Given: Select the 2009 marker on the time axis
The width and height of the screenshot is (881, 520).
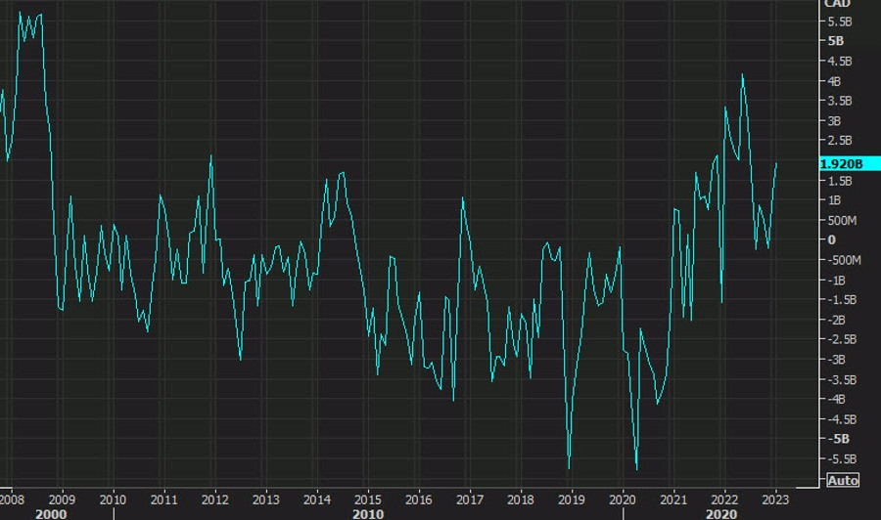Looking at the screenshot, I should click(x=62, y=497).
